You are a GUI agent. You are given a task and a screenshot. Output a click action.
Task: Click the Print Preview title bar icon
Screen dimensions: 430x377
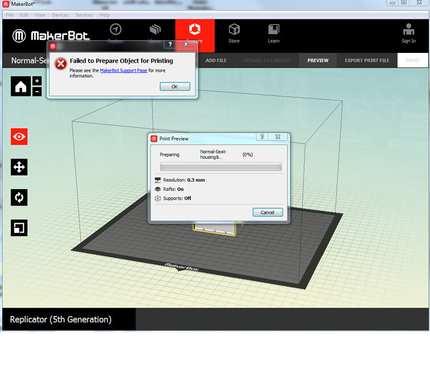click(154, 138)
